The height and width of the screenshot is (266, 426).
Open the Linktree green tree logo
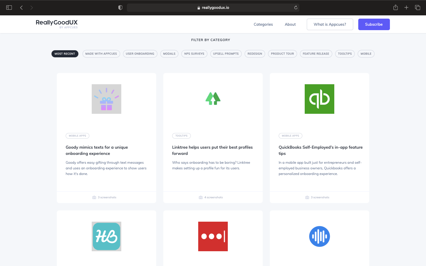click(x=213, y=99)
